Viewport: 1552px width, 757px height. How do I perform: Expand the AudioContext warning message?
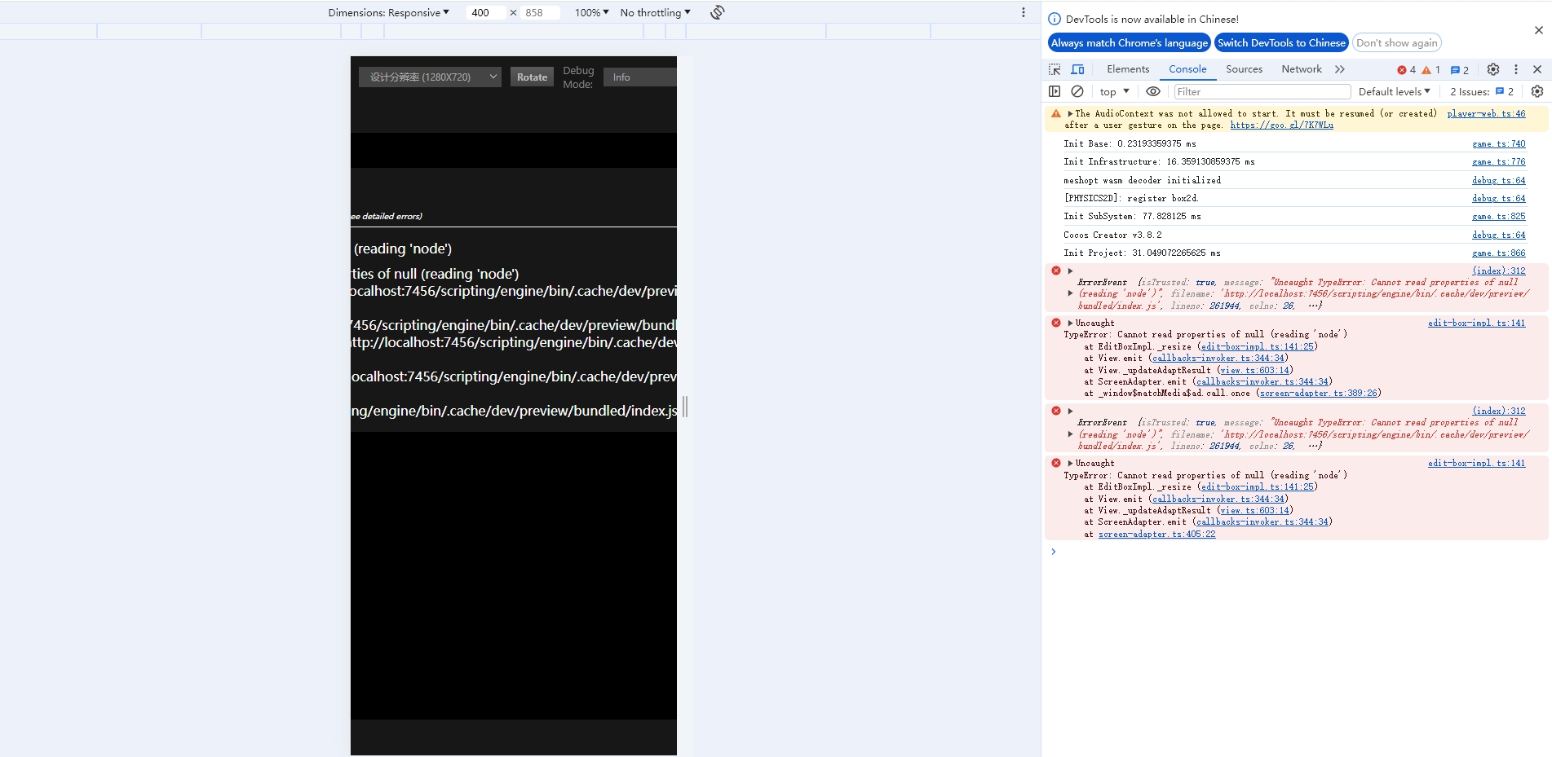point(1070,113)
